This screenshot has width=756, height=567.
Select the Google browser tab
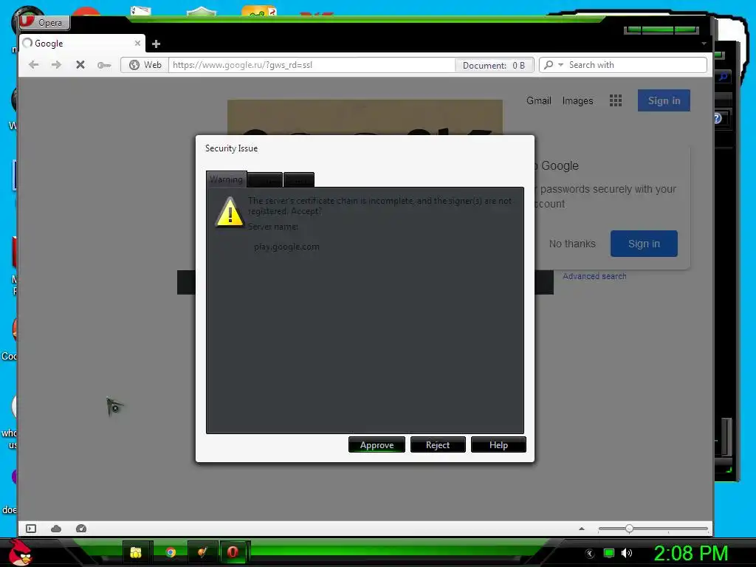pyautogui.click(x=82, y=44)
